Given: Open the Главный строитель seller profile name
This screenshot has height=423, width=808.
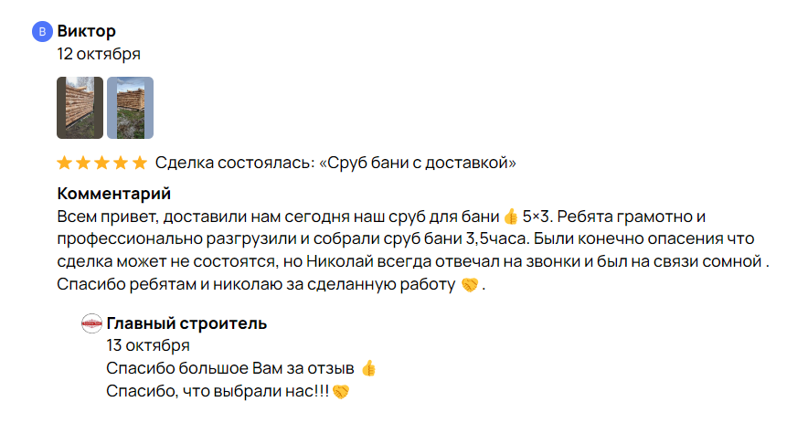Looking at the screenshot, I should click(x=186, y=323).
